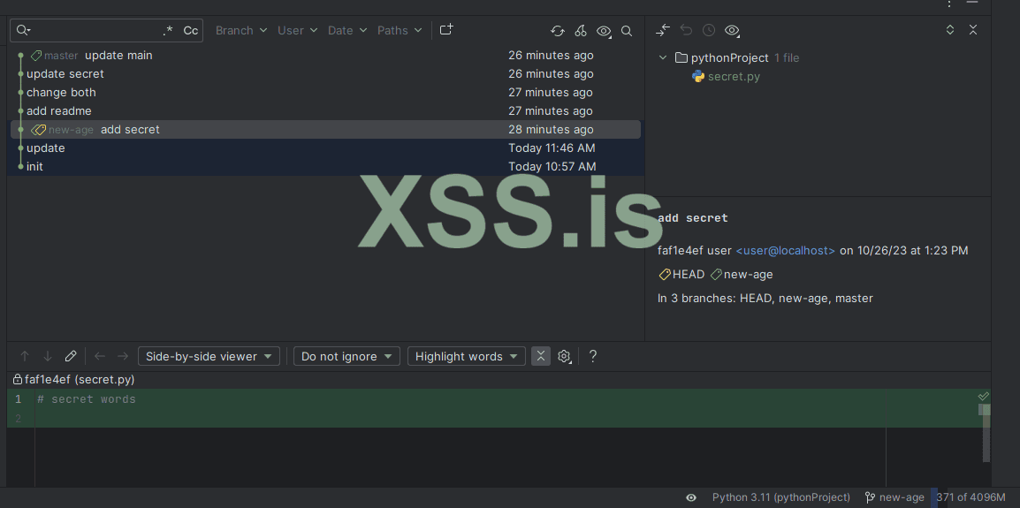
Task: Click line 1 '# secret words'
Action: click(x=87, y=399)
